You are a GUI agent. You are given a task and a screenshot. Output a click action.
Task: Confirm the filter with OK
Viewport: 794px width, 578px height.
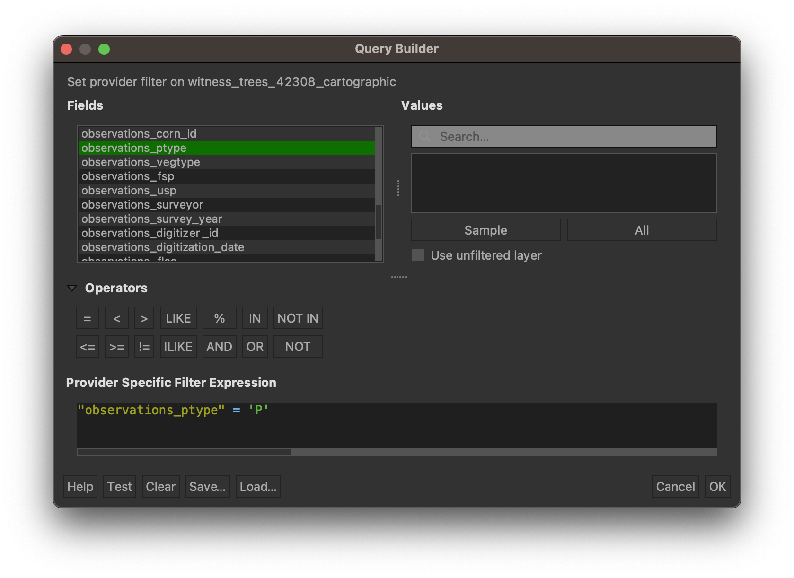coord(718,487)
